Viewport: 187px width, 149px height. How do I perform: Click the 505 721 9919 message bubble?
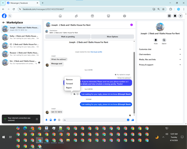click(56, 112)
